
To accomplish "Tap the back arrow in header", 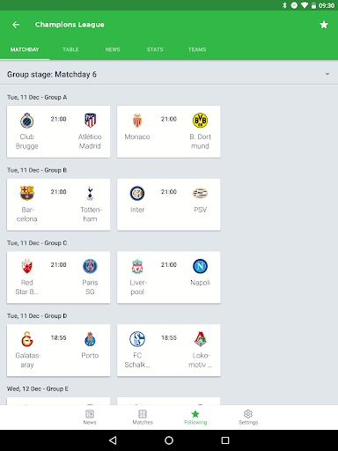I will (16, 25).
